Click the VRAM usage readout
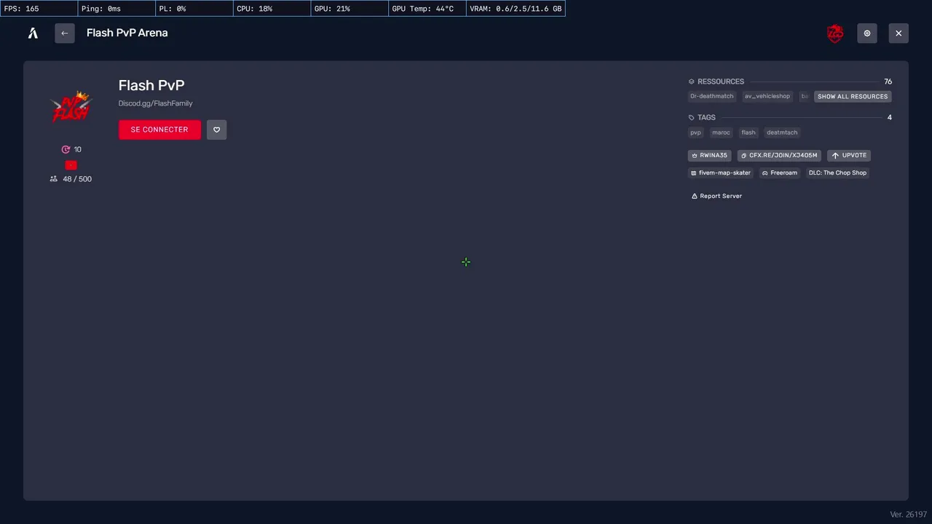This screenshot has width=932, height=524. pyautogui.click(x=516, y=9)
